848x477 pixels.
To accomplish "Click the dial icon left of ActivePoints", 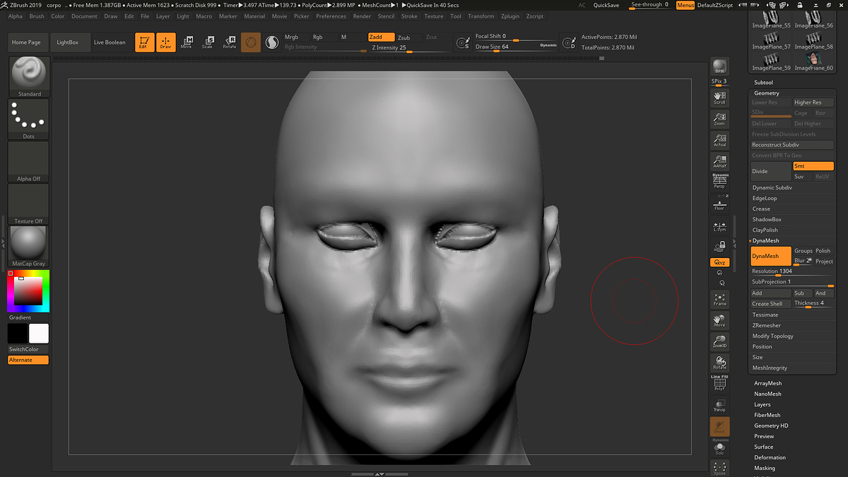I will [x=569, y=43].
